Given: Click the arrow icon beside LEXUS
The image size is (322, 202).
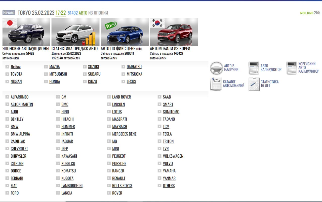Looking at the screenshot, I should pyautogui.click(x=123, y=81).
